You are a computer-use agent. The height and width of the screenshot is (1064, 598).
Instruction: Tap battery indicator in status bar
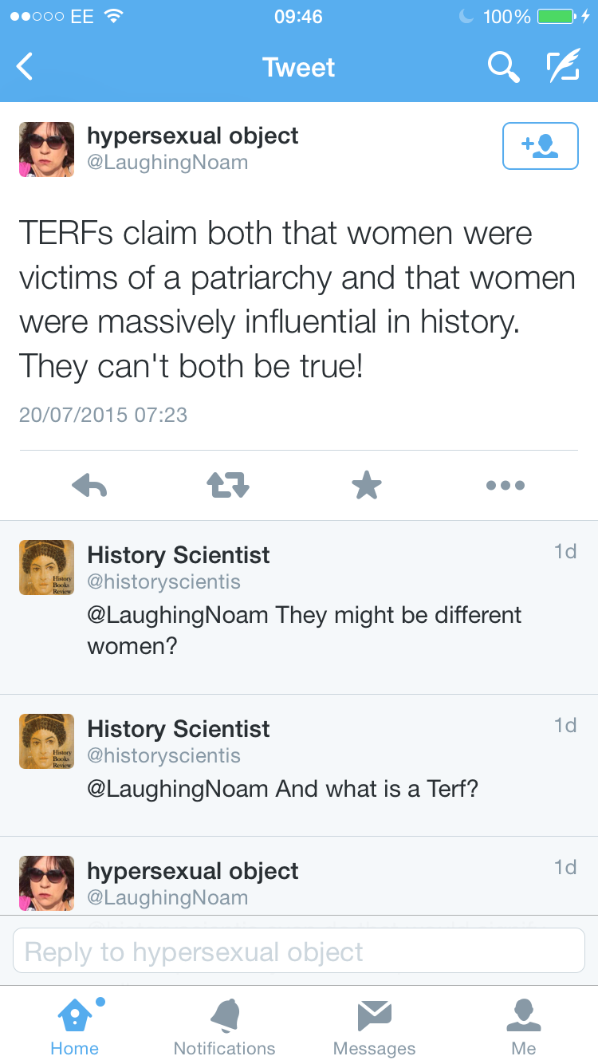[557, 16]
